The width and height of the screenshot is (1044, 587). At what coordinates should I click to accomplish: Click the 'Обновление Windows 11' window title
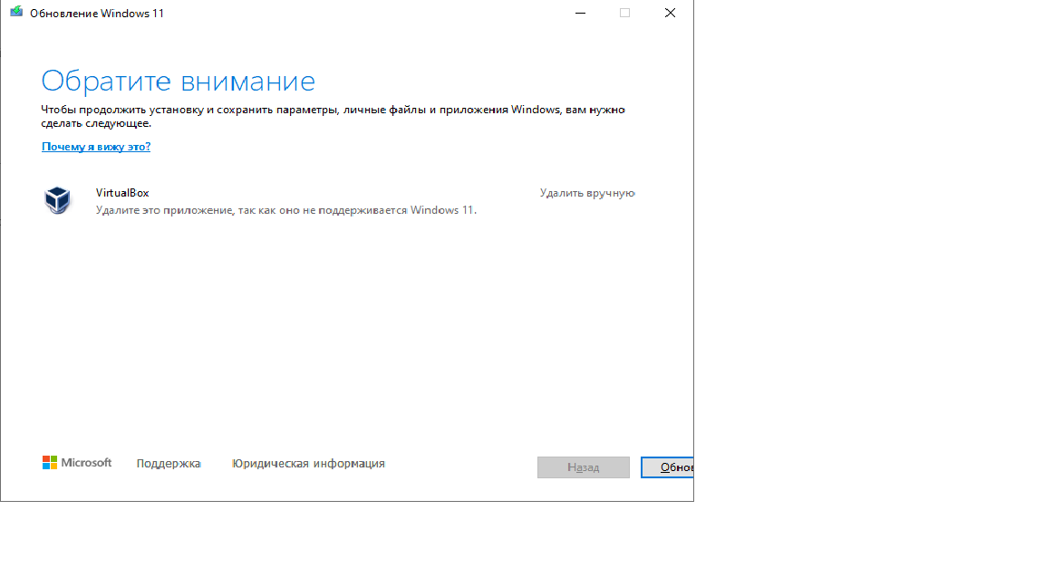(97, 14)
